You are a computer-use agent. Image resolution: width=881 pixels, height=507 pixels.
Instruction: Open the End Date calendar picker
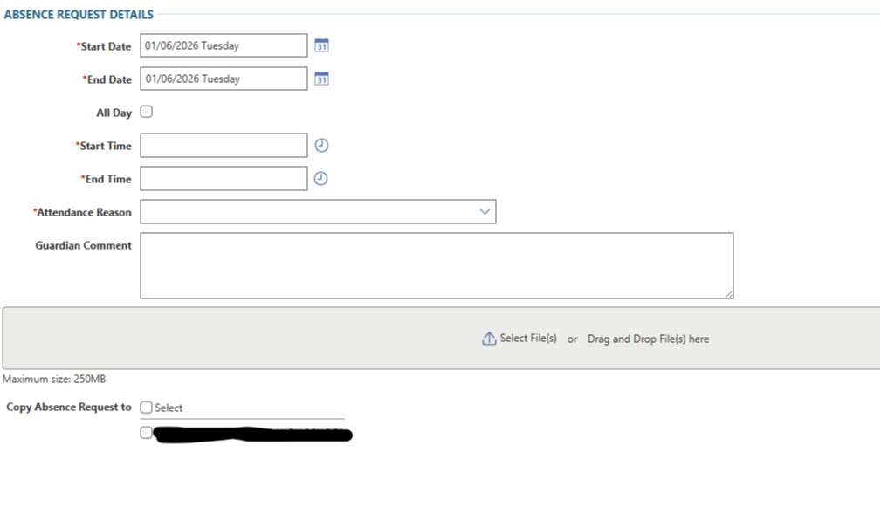(321, 79)
